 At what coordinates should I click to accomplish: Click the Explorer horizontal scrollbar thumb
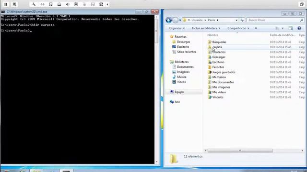(x=240, y=150)
